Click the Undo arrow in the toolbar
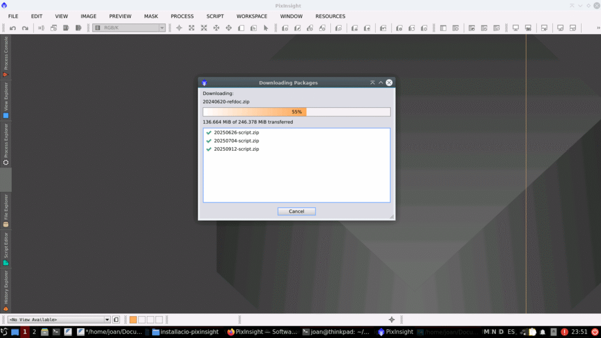Image resolution: width=601 pixels, height=338 pixels. click(x=13, y=28)
